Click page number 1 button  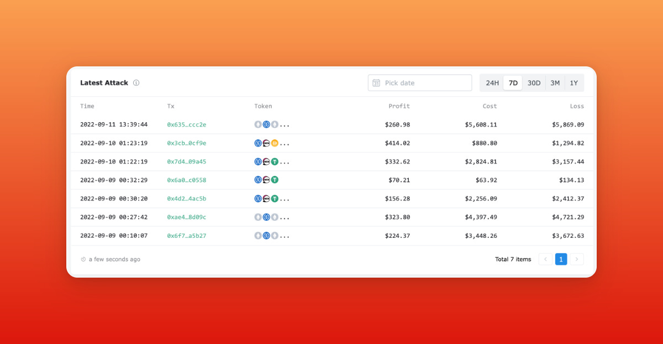click(561, 259)
